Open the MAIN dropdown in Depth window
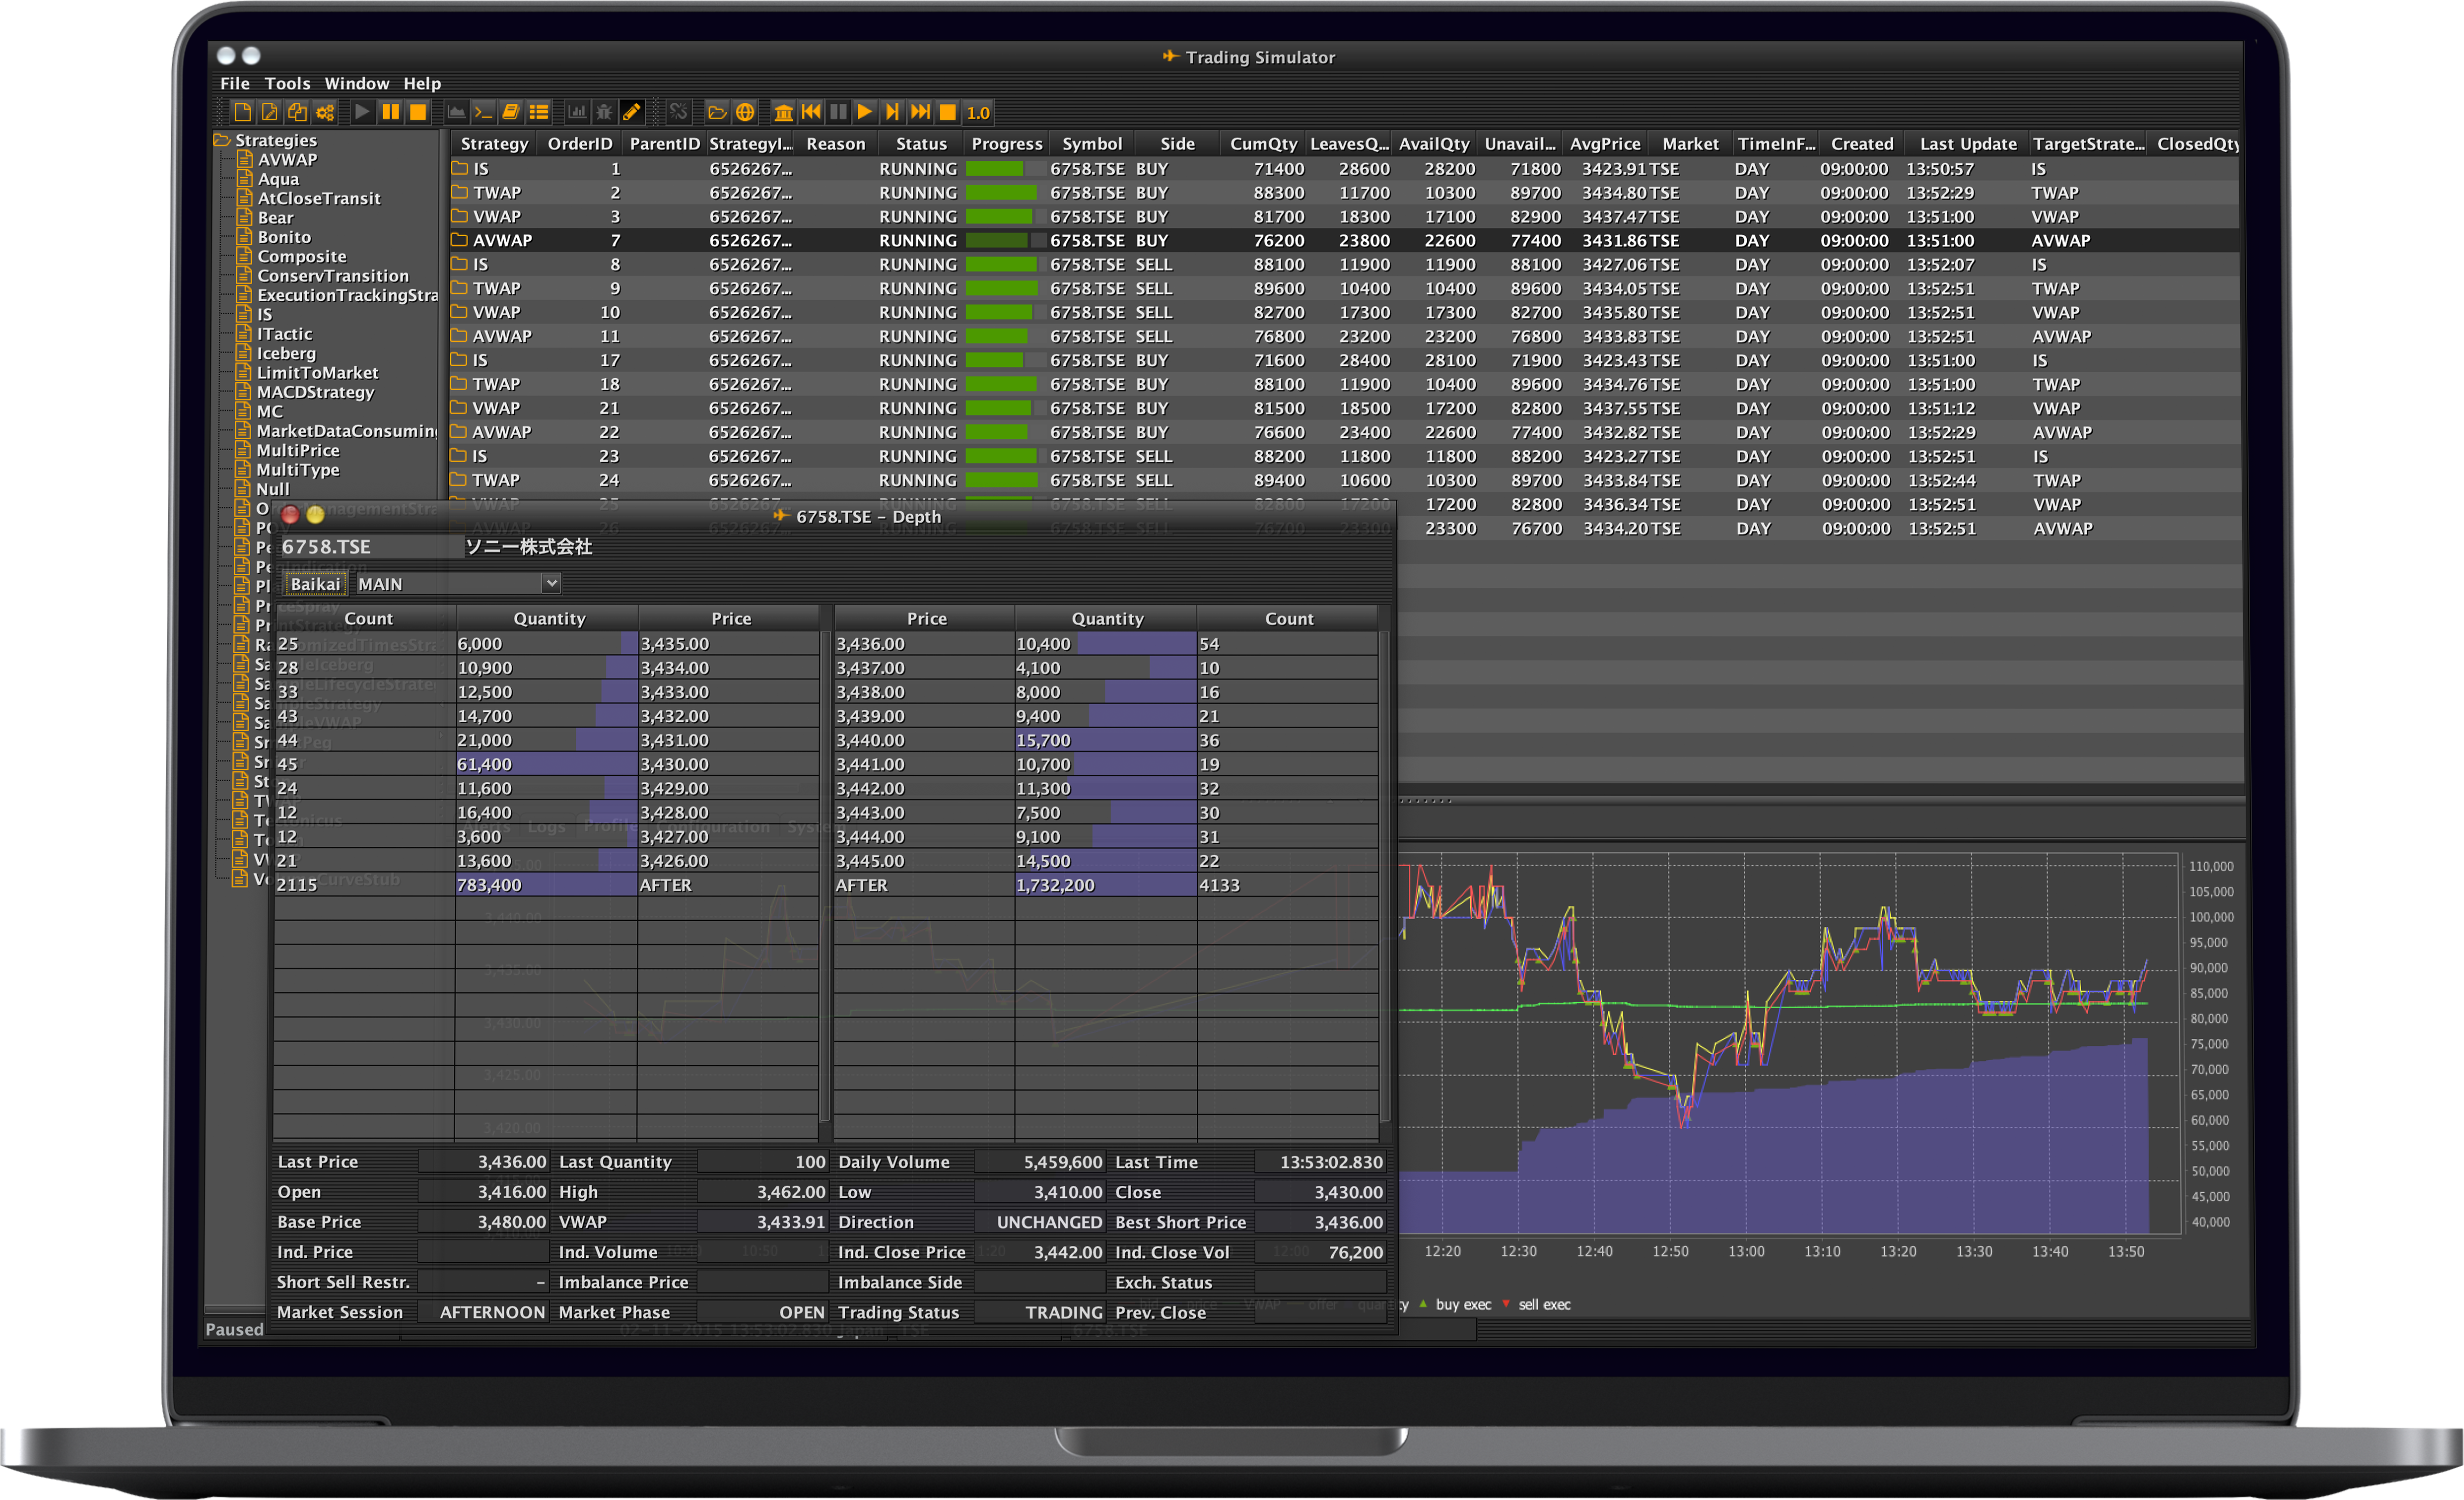2464x1500 pixels. (x=550, y=583)
